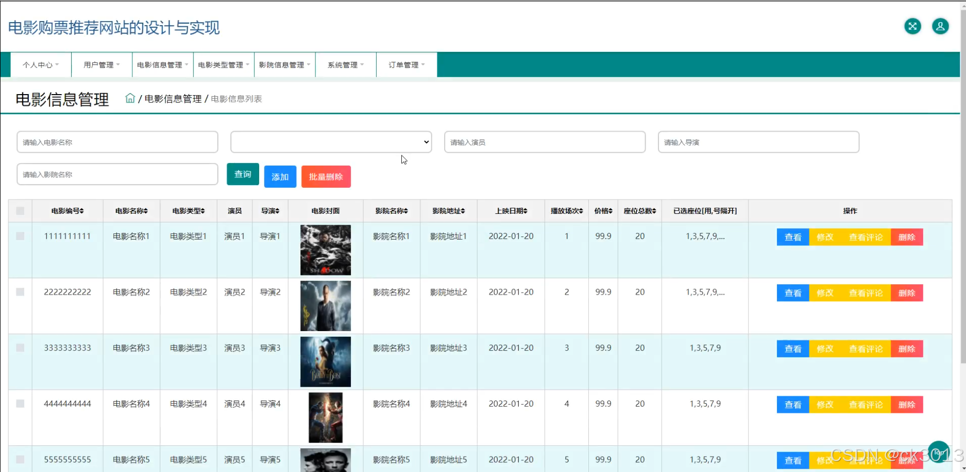Sort by 电影名称 column header
Screen dimensions: 966x472
coord(131,211)
